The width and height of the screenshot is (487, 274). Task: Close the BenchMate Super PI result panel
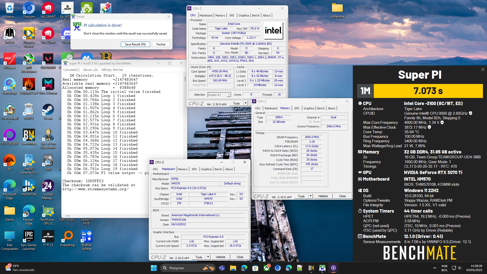pyautogui.click(x=483, y=70)
